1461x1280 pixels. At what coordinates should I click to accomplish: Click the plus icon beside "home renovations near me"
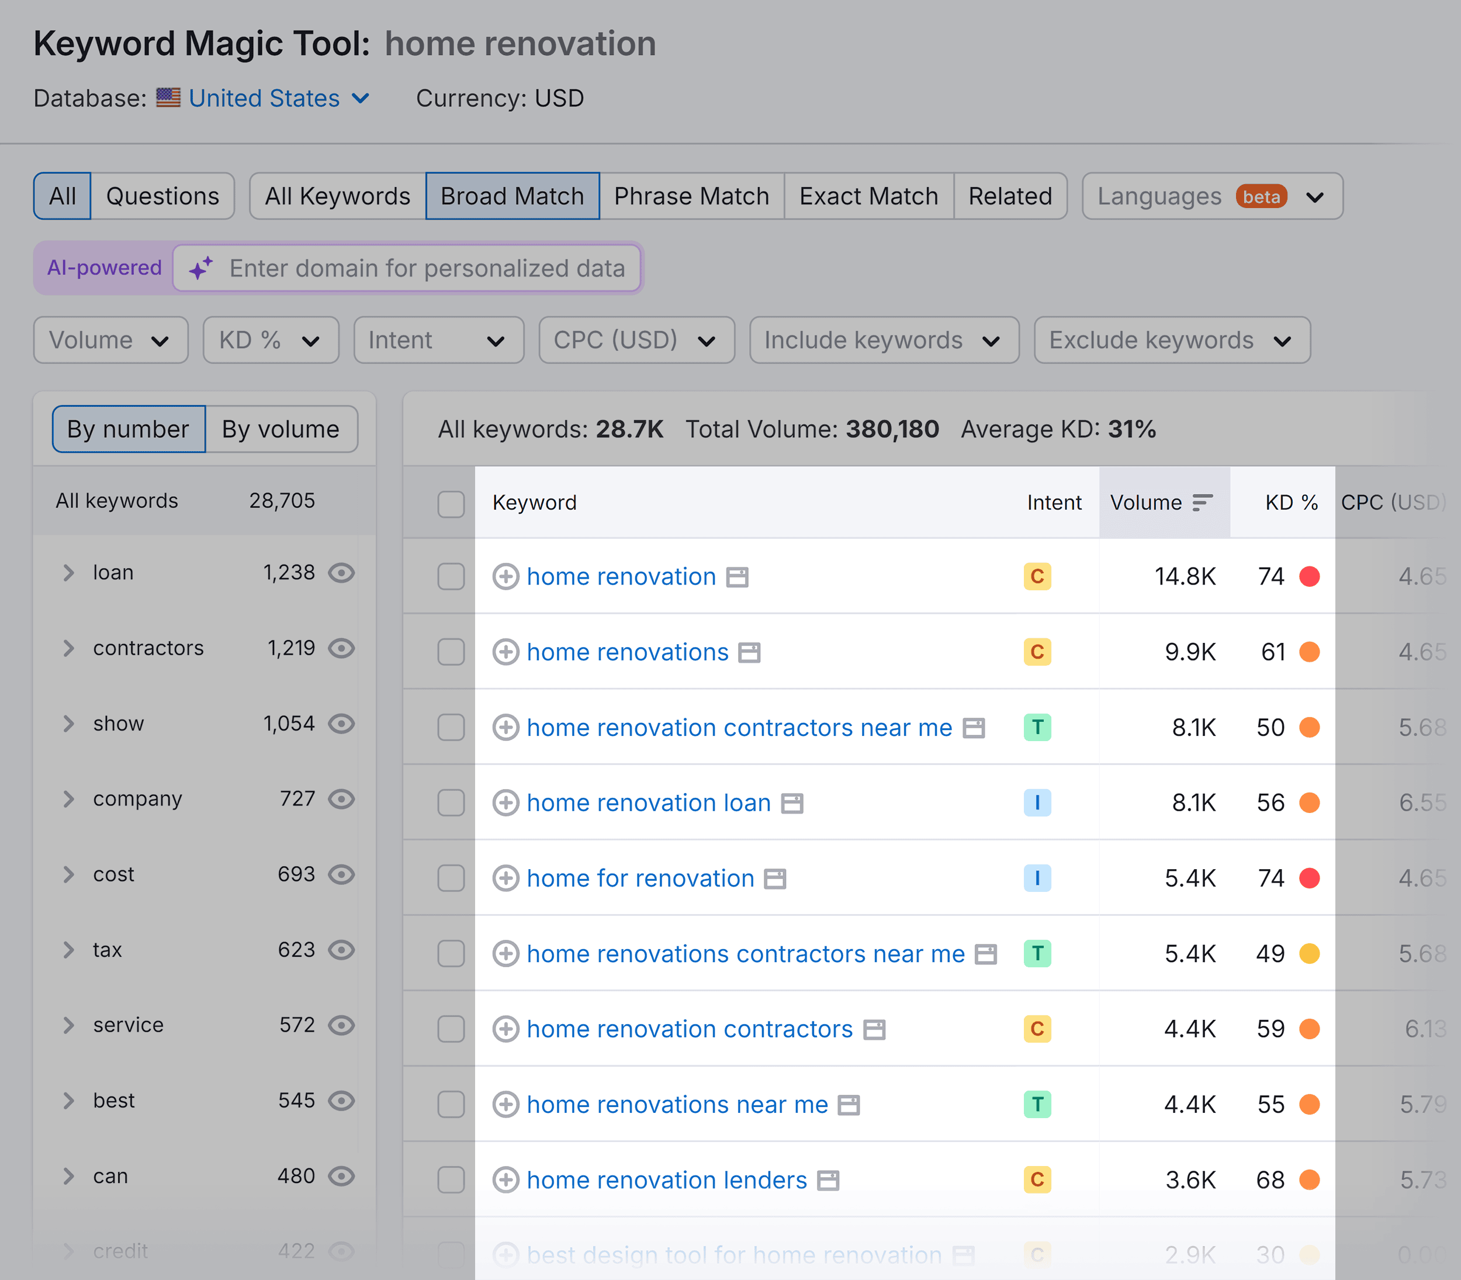click(x=506, y=1104)
